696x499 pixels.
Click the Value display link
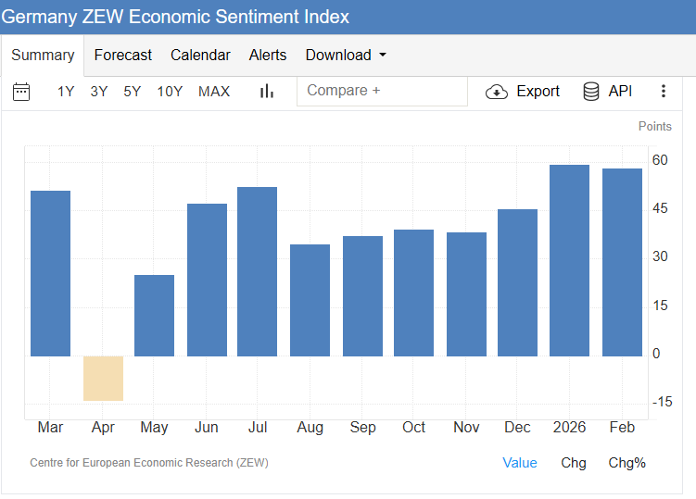(520, 463)
